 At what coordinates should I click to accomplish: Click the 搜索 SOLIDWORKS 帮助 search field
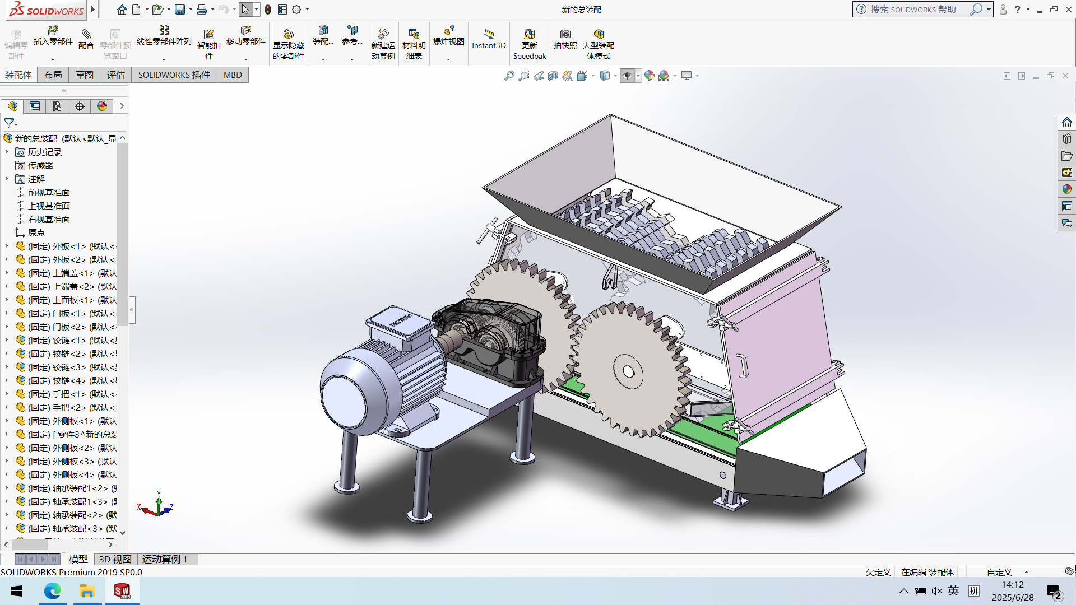[x=913, y=10]
